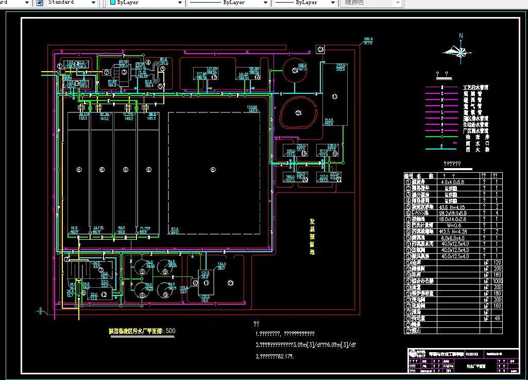Image resolution: width=528 pixels, height=380 pixels.
Task: Open the Standard text style dropdown
Action: pos(93,3)
